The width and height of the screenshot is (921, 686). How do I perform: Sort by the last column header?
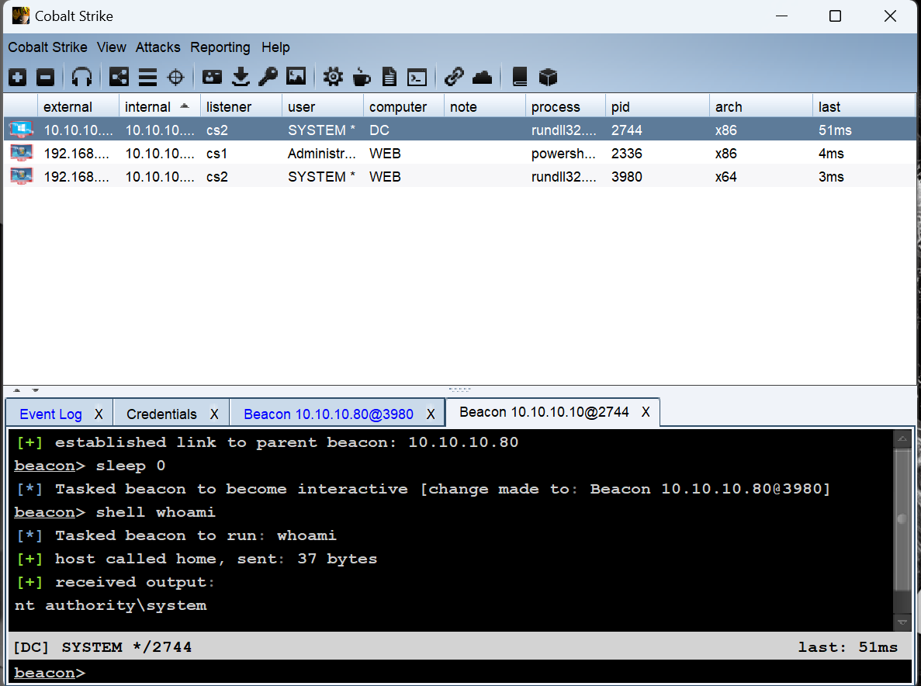pyautogui.click(x=864, y=106)
